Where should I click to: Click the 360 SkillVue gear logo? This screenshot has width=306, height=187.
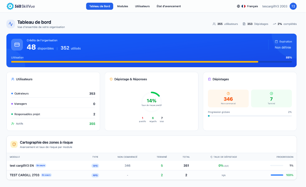[10, 6]
